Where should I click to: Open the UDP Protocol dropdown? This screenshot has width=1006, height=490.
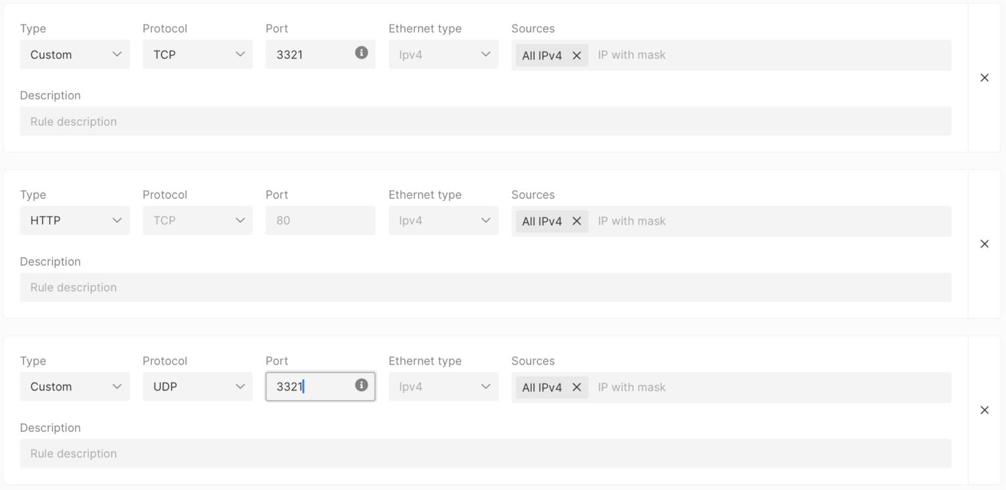197,386
